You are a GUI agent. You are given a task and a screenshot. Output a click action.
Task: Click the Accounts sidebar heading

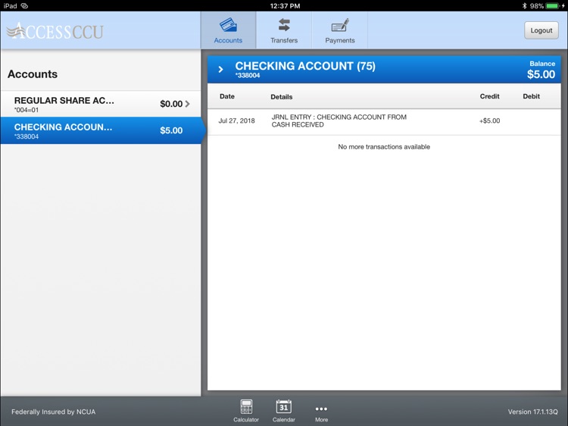33,74
